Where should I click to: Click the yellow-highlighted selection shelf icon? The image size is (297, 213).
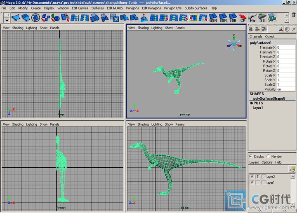(x=193, y=18)
